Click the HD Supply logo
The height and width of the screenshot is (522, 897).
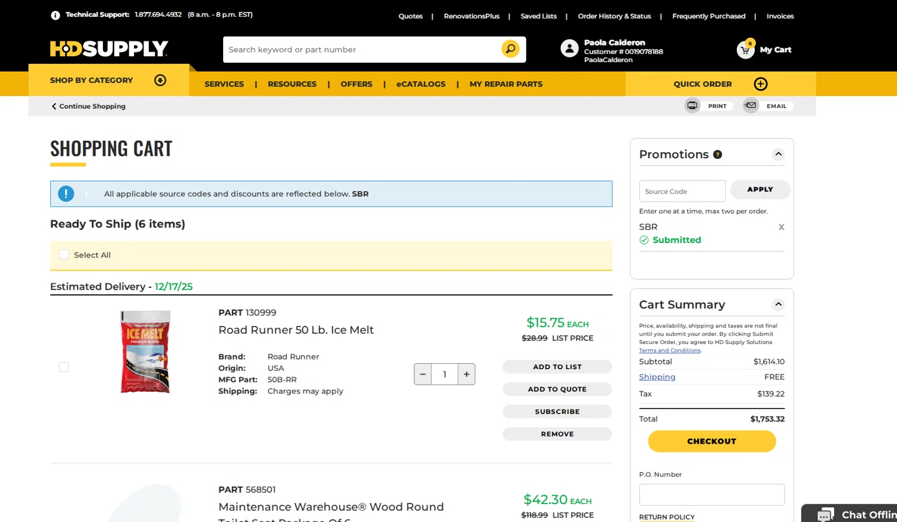109,48
